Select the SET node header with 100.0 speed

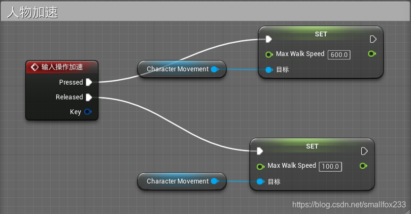(x=312, y=146)
